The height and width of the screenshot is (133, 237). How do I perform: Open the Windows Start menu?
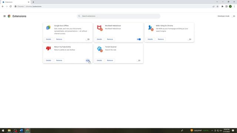point(3,130)
